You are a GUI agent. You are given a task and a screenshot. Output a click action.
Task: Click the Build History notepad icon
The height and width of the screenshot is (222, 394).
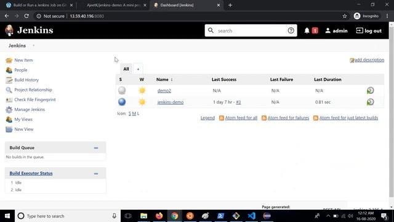(x=9, y=80)
